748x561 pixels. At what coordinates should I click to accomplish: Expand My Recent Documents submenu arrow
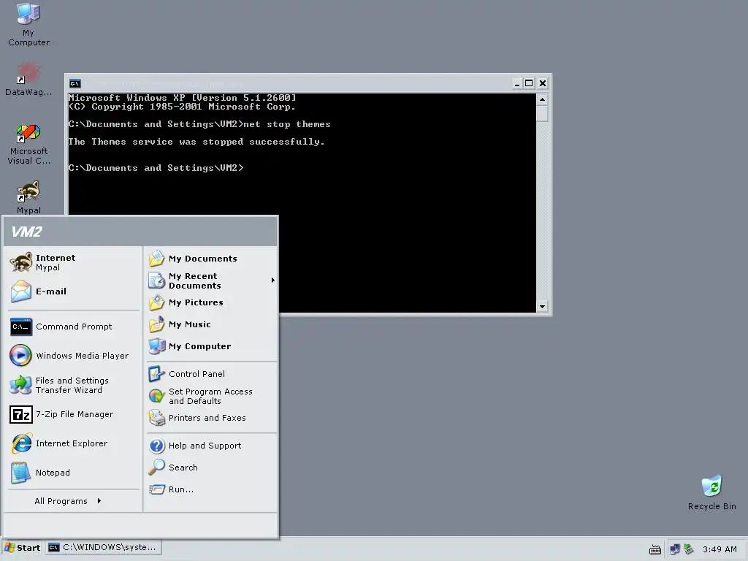[x=273, y=280]
